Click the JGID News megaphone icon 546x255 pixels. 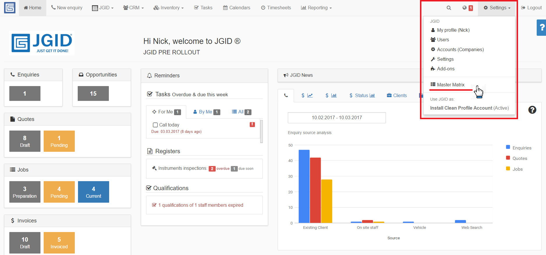pyautogui.click(x=286, y=75)
